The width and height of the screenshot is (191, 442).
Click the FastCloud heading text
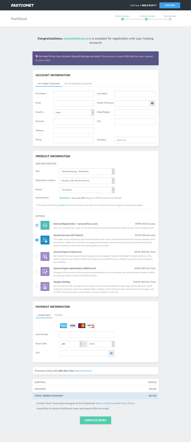point(19,19)
